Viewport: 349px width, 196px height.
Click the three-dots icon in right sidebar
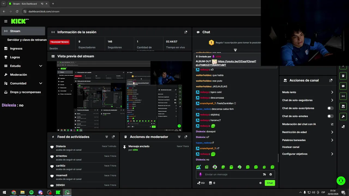point(343,127)
